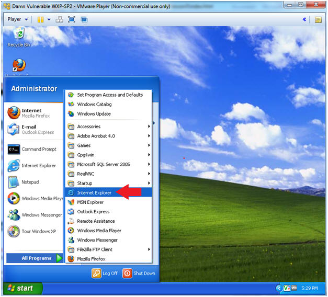Click the Shut Down power icon
Image resolution: width=328 pixels, height=297 pixels.
[127, 273]
